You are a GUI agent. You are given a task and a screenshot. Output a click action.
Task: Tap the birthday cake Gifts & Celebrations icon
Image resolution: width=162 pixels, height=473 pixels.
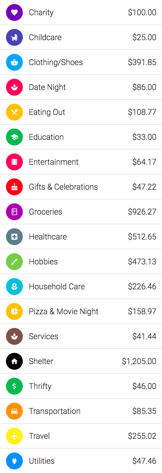point(14,187)
